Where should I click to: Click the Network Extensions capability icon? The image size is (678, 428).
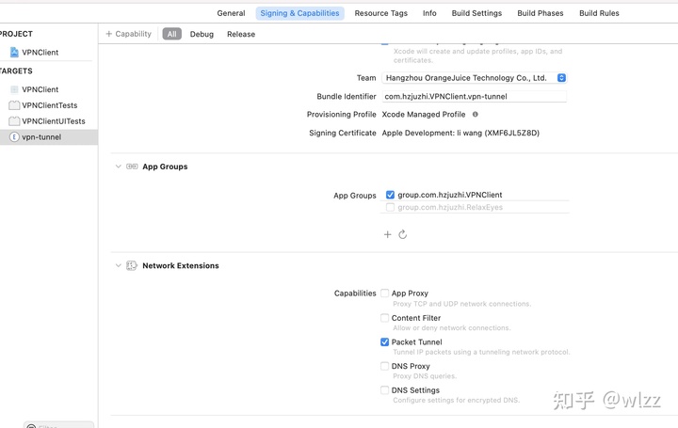pyautogui.click(x=132, y=265)
